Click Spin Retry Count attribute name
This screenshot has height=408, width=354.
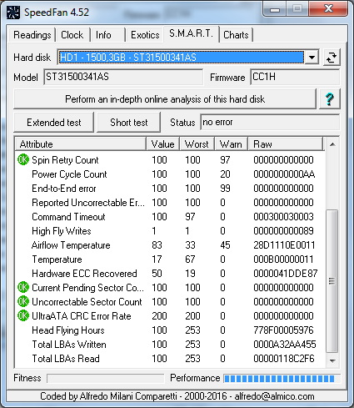(65, 160)
